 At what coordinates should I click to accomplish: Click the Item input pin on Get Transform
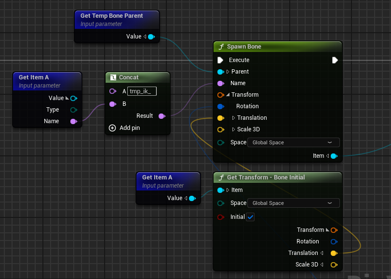coord(220,190)
